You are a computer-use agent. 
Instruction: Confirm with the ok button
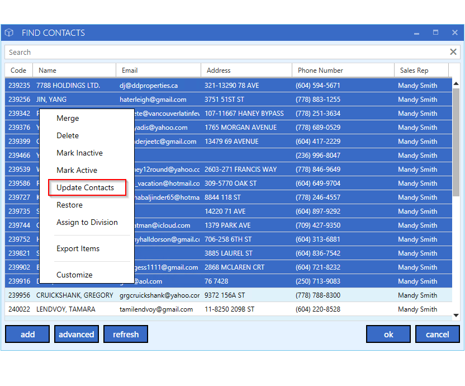[388, 334]
